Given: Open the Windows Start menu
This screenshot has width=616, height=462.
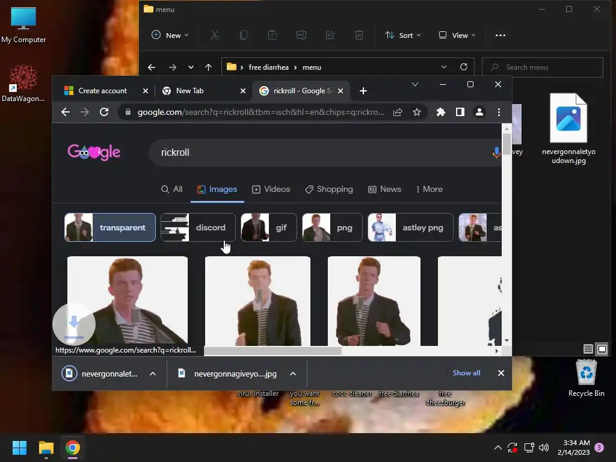Looking at the screenshot, I should 19,448.
